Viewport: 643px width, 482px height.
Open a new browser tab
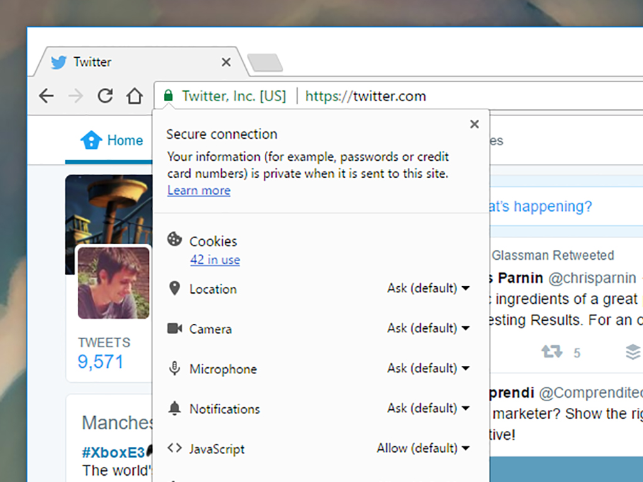264,63
